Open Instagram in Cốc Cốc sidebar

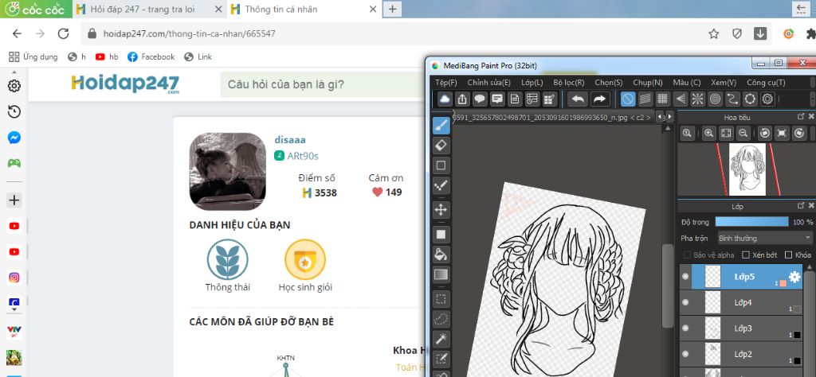[14, 278]
